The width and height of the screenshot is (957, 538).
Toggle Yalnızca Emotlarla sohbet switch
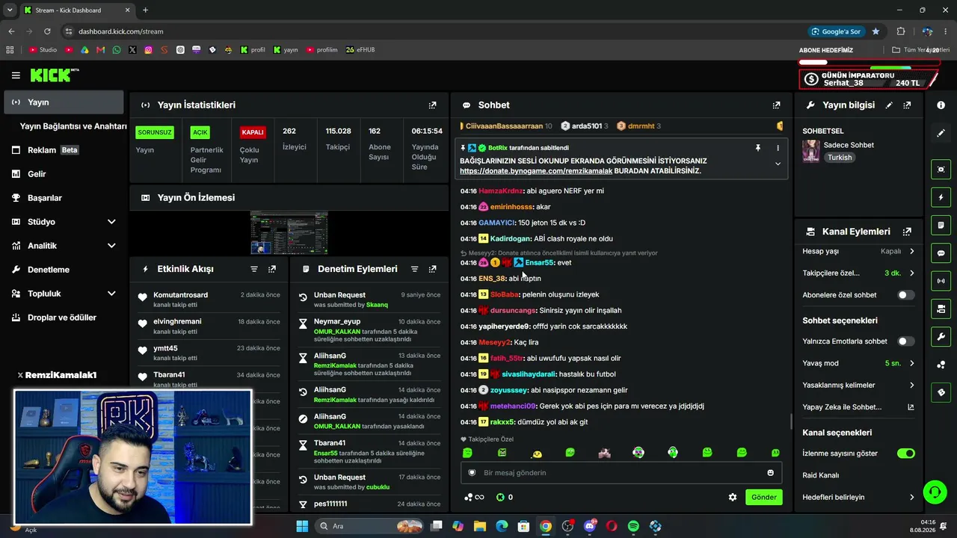pos(905,341)
